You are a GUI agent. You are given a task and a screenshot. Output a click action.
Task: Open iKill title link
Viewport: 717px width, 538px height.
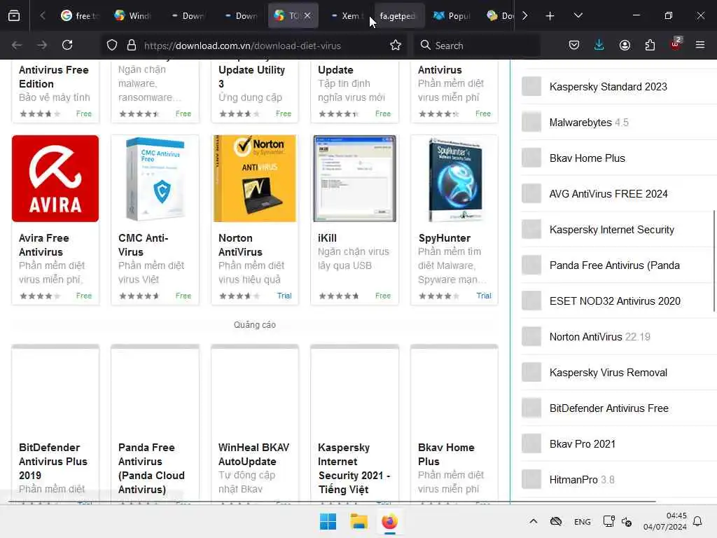(x=327, y=238)
